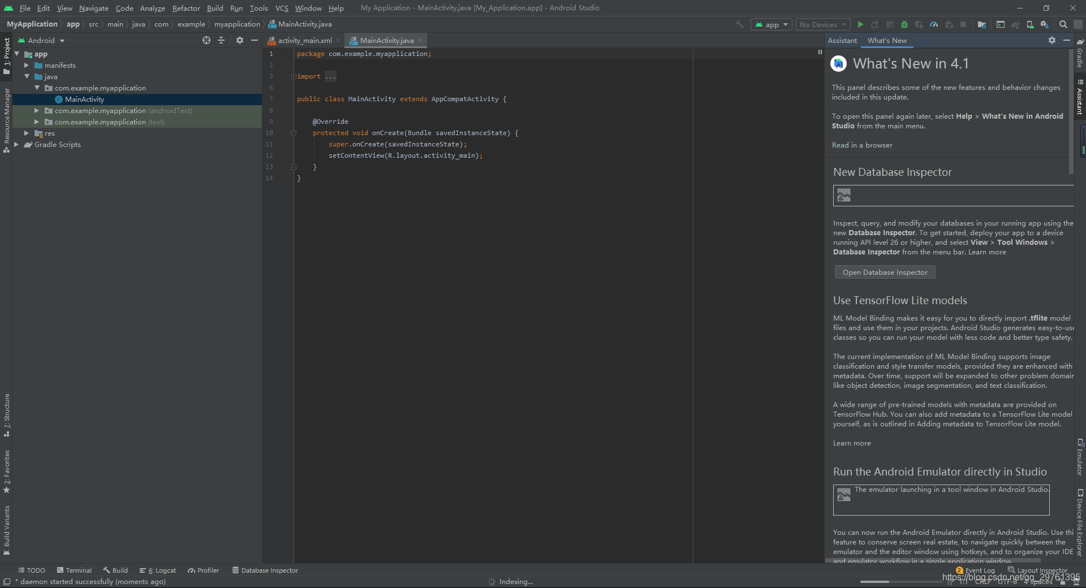Click Run with Coverage icon
Viewport: 1086px width, 588px height.
(x=919, y=24)
